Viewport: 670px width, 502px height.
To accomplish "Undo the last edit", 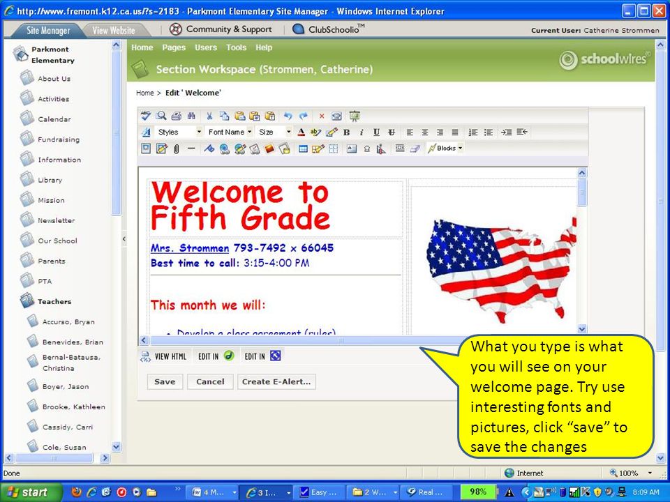I will 288,116.
